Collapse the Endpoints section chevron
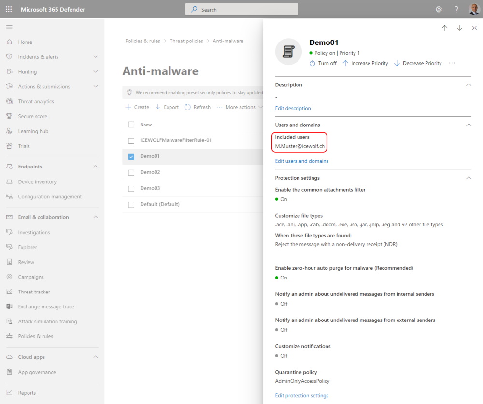The height and width of the screenshot is (404, 483). point(96,166)
